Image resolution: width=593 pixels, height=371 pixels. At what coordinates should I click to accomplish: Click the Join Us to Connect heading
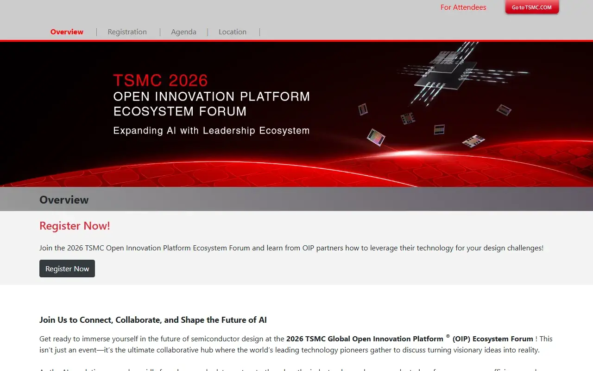(x=153, y=320)
